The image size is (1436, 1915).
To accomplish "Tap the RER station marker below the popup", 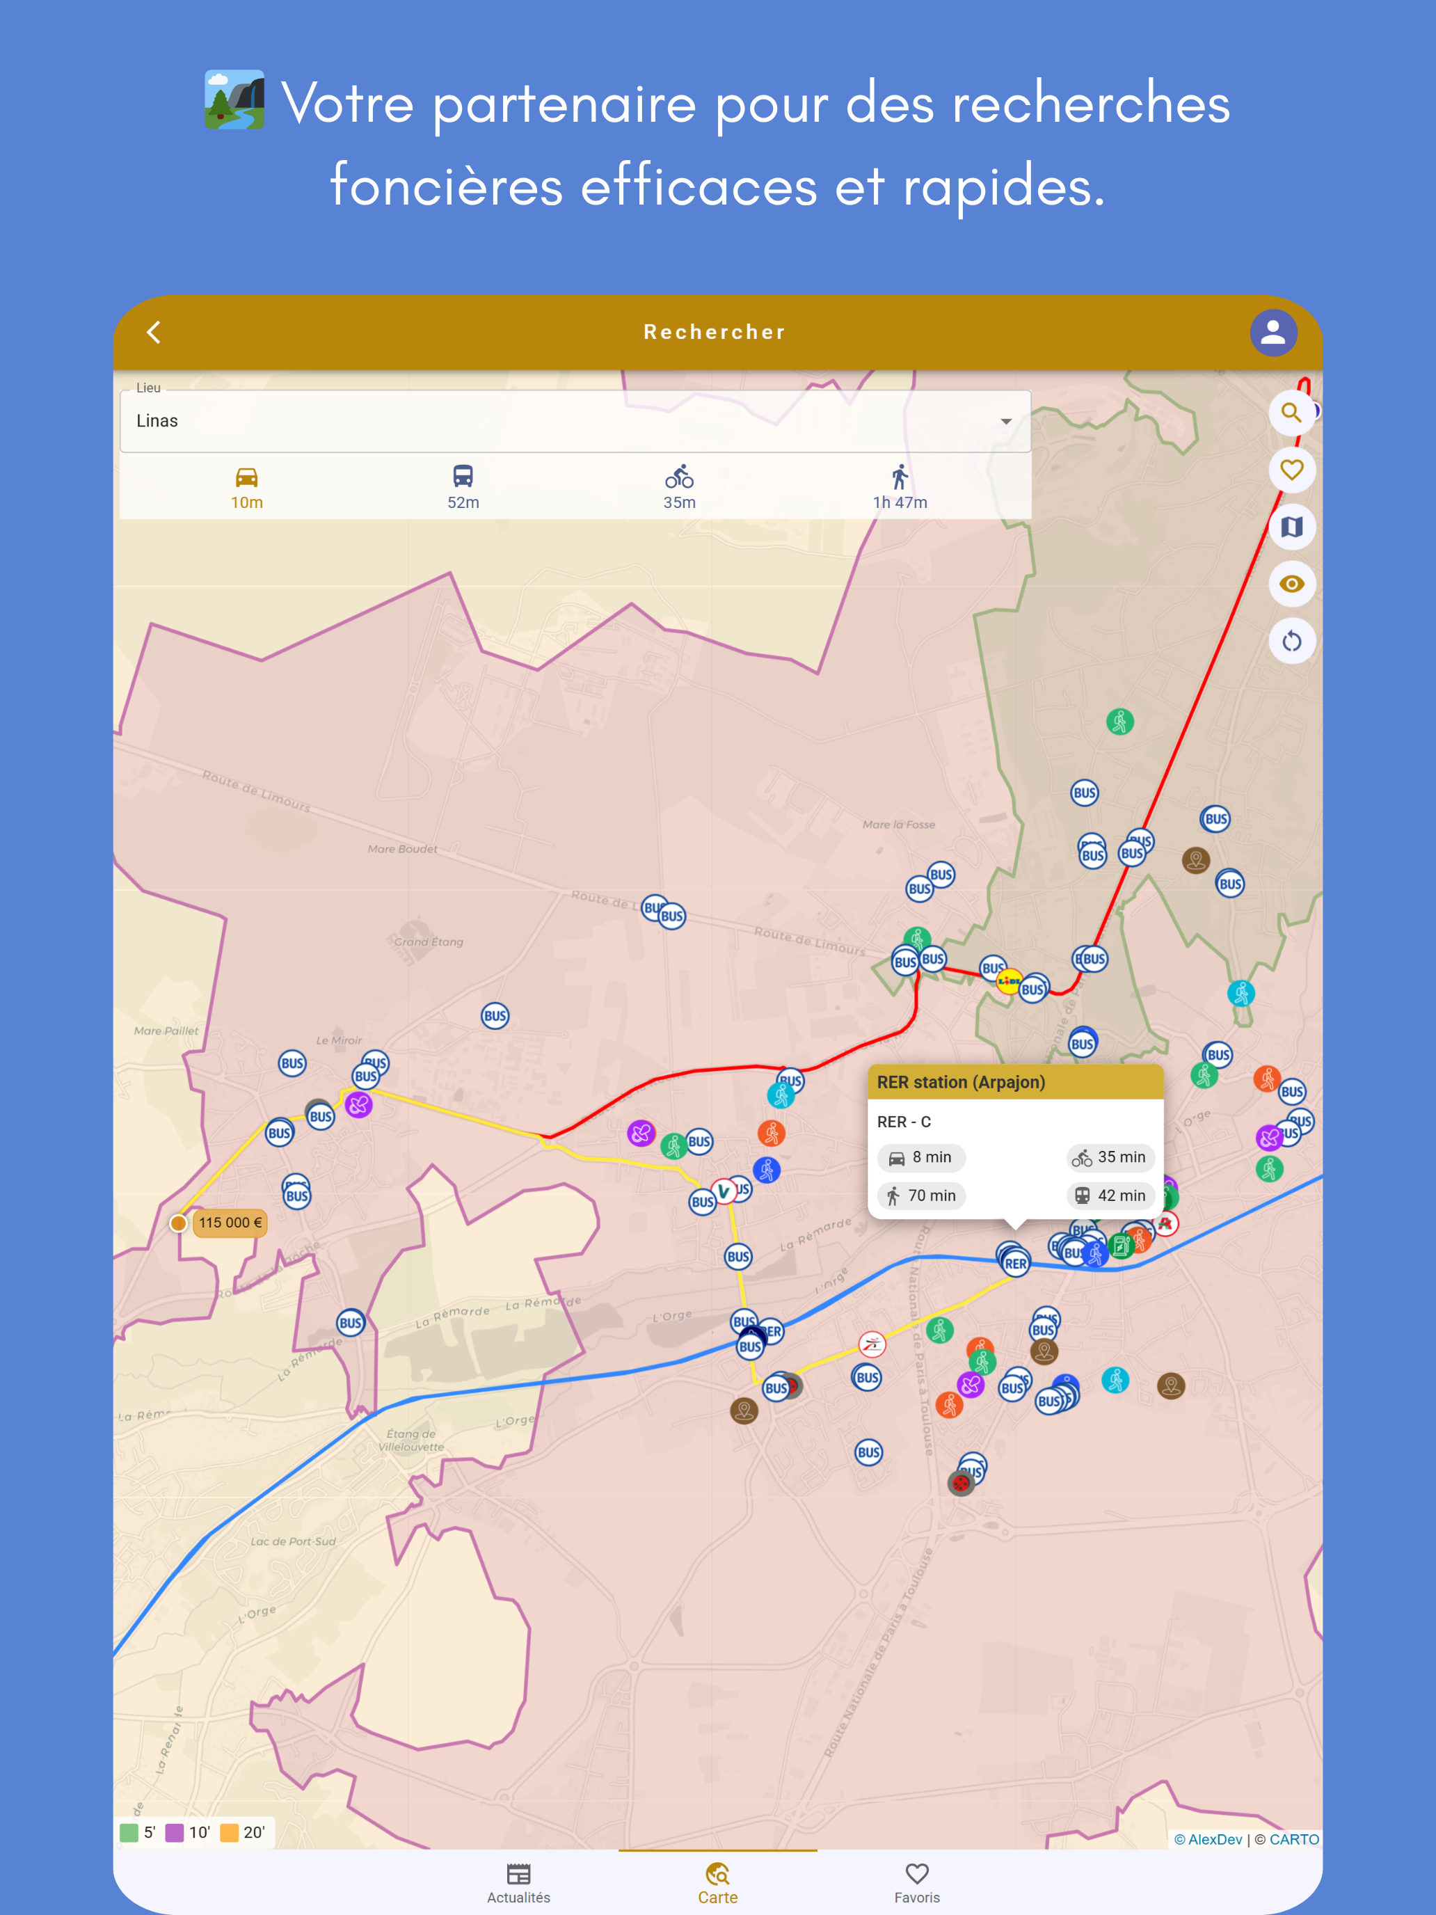I will (x=1015, y=1263).
